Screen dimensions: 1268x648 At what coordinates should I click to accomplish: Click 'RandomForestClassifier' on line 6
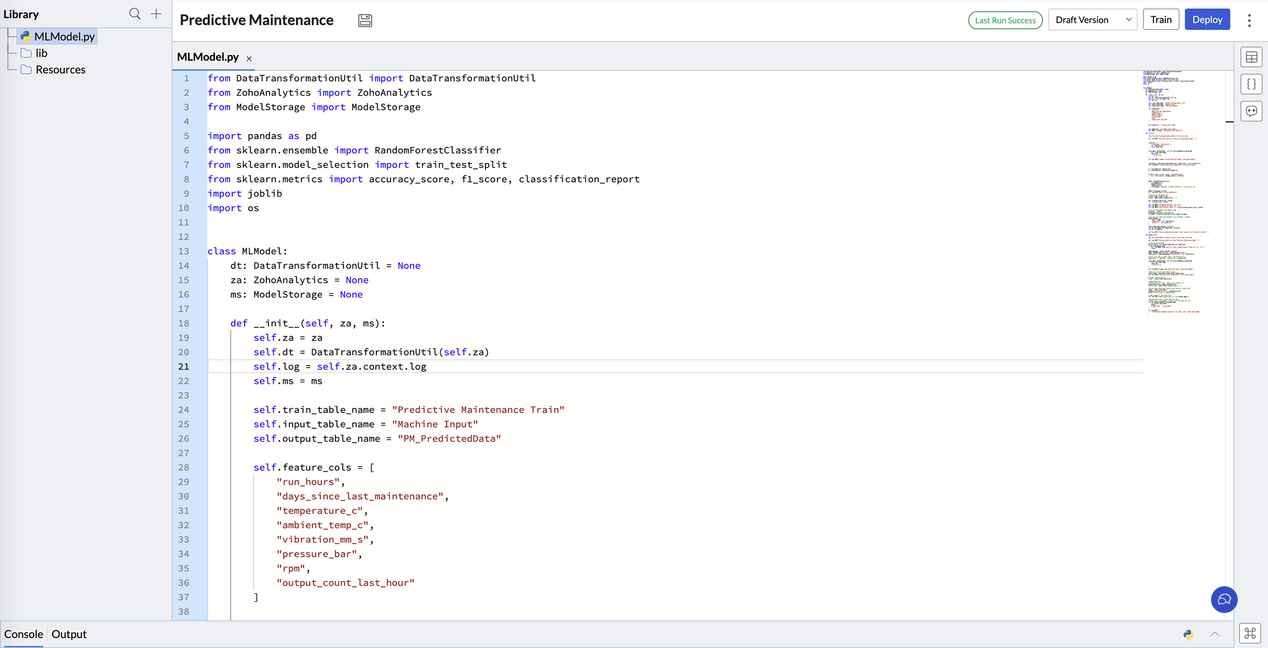tap(437, 150)
